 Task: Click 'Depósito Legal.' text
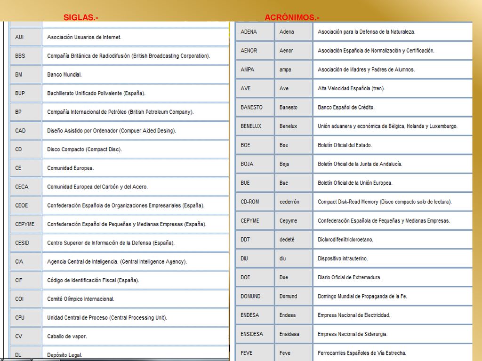coord(64,355)
